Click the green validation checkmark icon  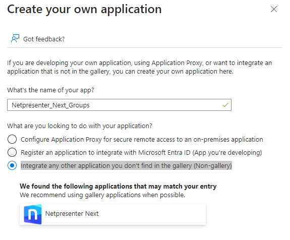click(x=225, y=105)
